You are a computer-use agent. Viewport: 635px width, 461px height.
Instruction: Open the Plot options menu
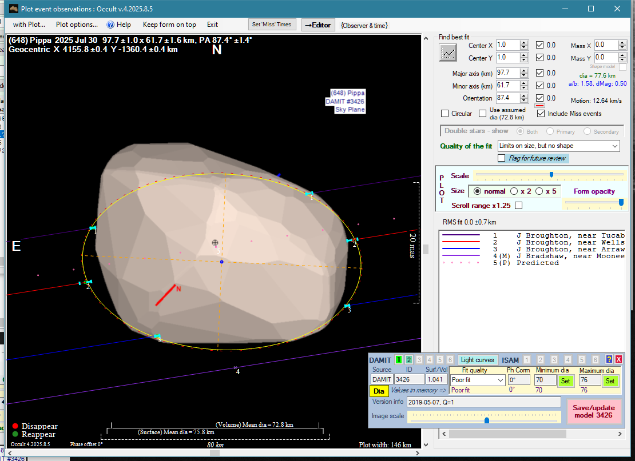[x=77, y=25]
